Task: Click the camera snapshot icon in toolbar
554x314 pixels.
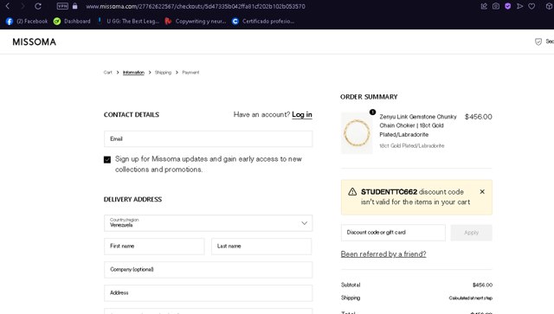Action: (x=496, y=6)
